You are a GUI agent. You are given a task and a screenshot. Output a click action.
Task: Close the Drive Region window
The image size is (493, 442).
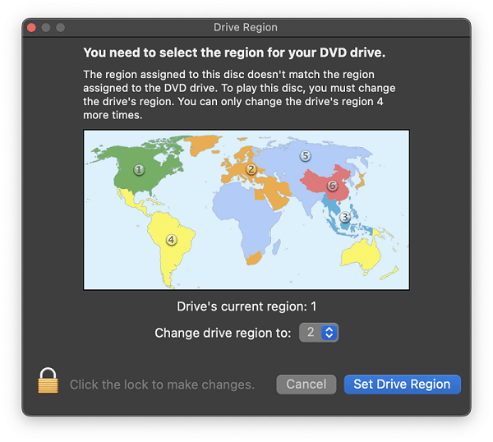[31, 28]
